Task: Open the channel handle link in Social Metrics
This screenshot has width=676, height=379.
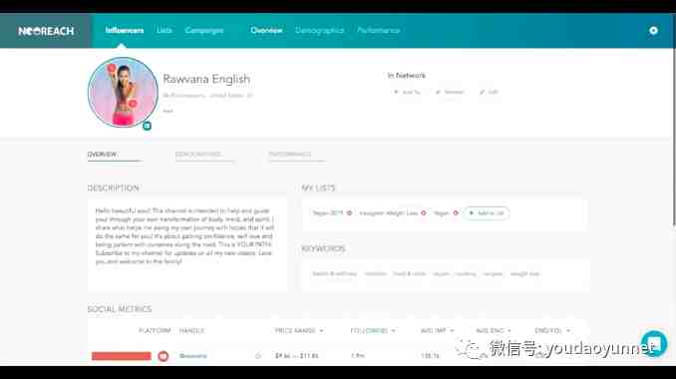Action: click(193, 356)
